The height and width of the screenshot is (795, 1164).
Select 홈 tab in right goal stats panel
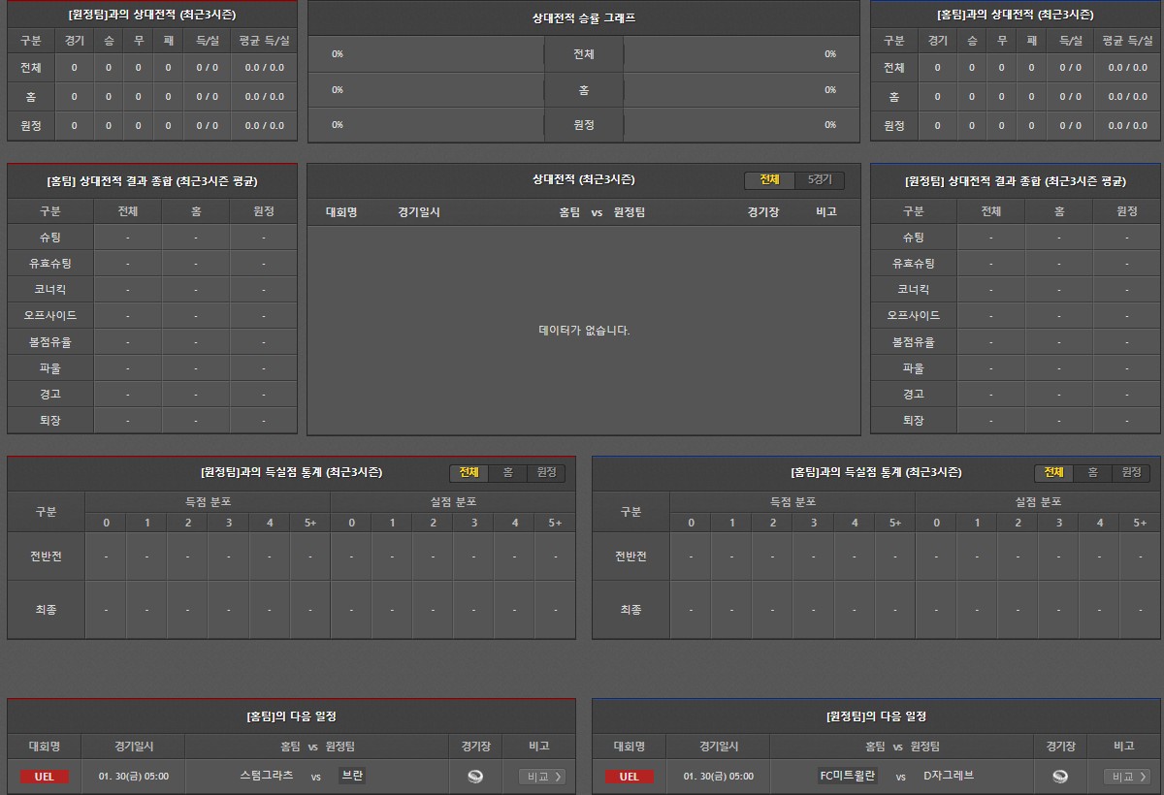(x=1092, y=472)
